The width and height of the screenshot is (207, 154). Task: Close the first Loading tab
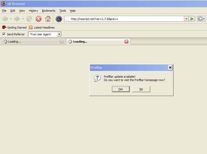[62, 42]
